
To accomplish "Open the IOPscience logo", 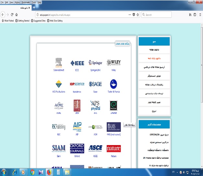I will pyautogui.click(x=77, y=84).
